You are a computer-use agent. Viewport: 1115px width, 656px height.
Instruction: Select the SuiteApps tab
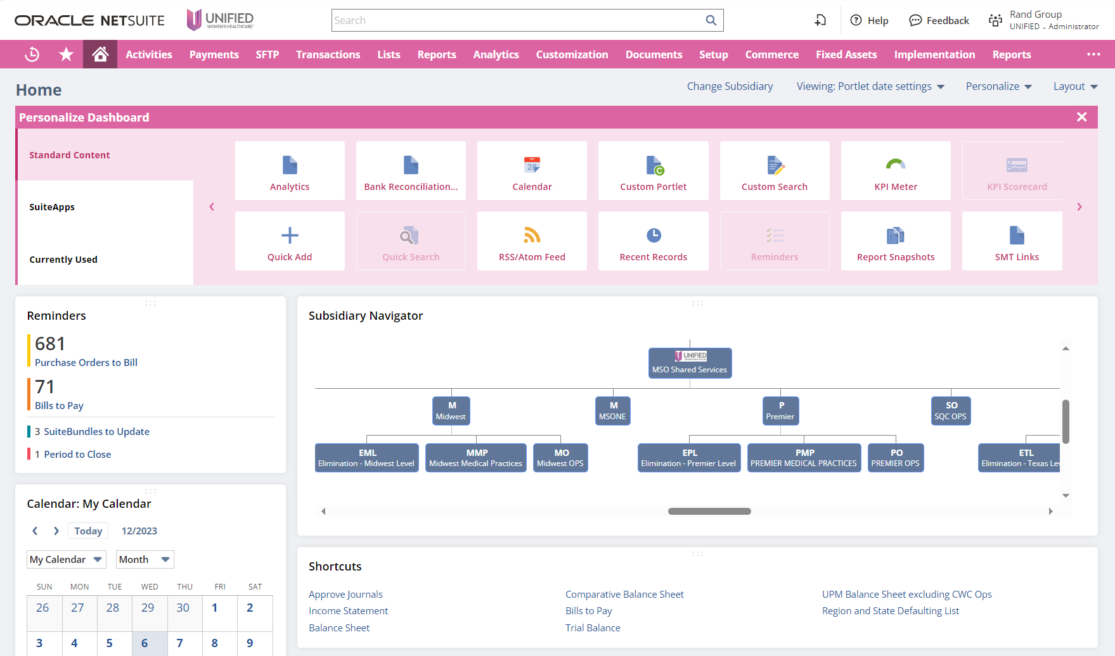pos(52,207)
